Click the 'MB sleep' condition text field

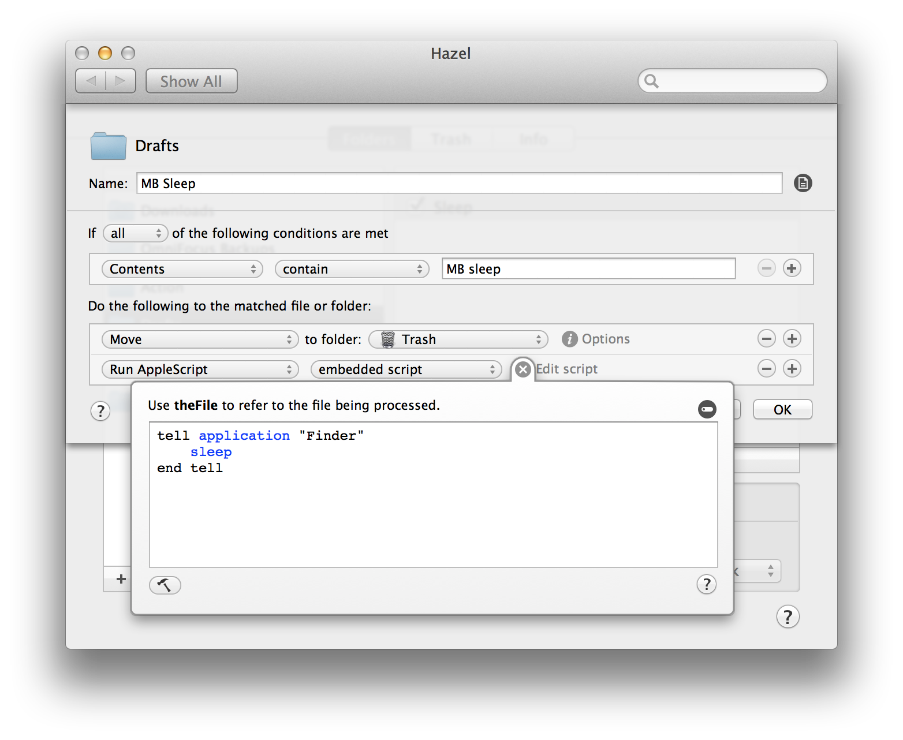(x=588, y=269)
